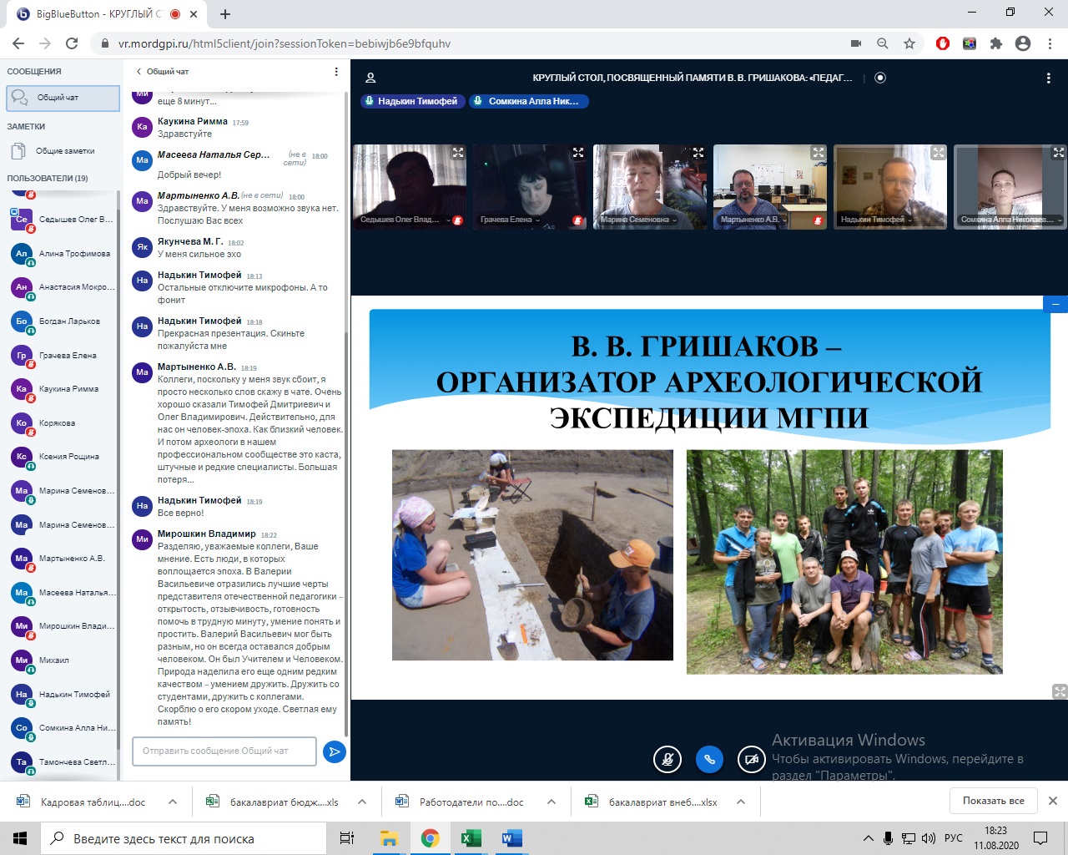
Task: Click the address bar URL
Action: (x=284, y=43)
